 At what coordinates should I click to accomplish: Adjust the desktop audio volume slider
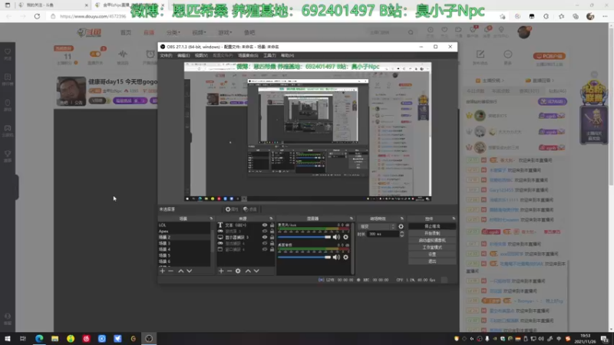[x=305, y=257]
